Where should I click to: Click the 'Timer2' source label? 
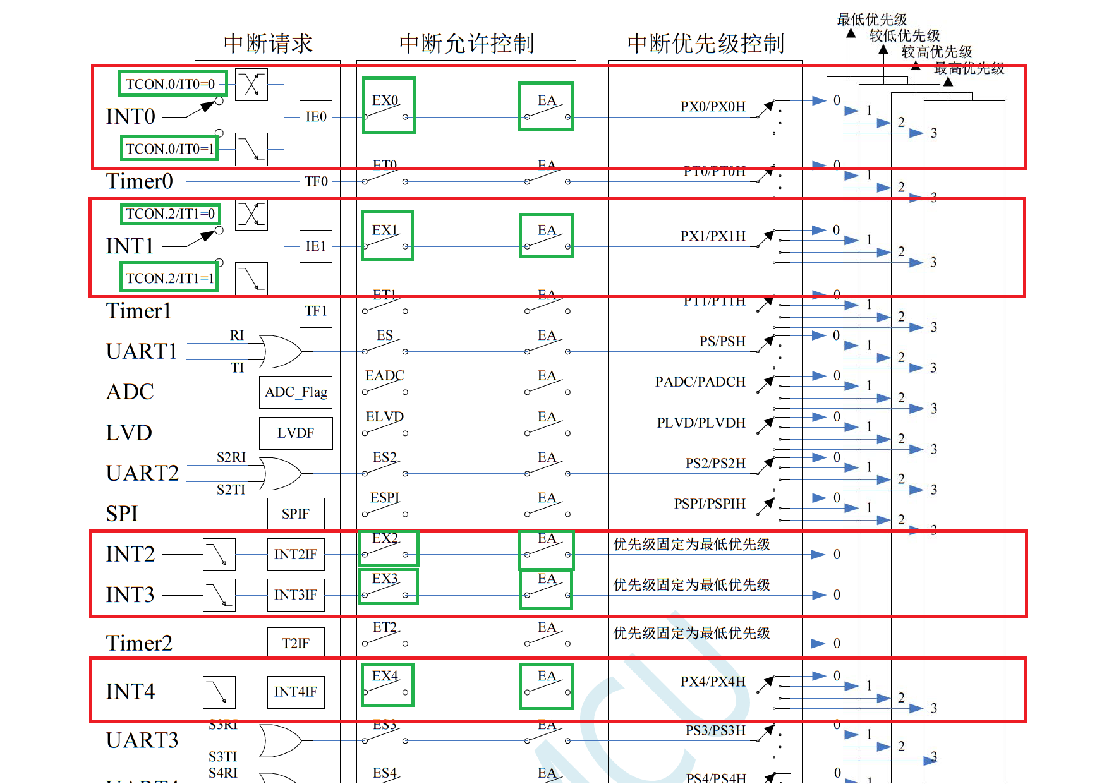140,644
